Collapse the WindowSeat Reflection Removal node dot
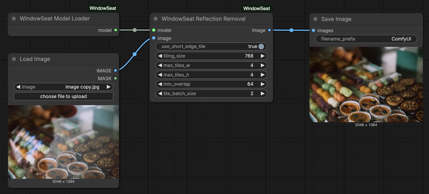This screenshot has width=429, height=194. [156, 19]
